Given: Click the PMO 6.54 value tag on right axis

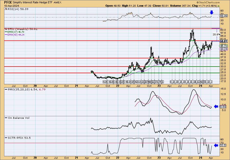Looking at the screenshot, I should [223, 107].
